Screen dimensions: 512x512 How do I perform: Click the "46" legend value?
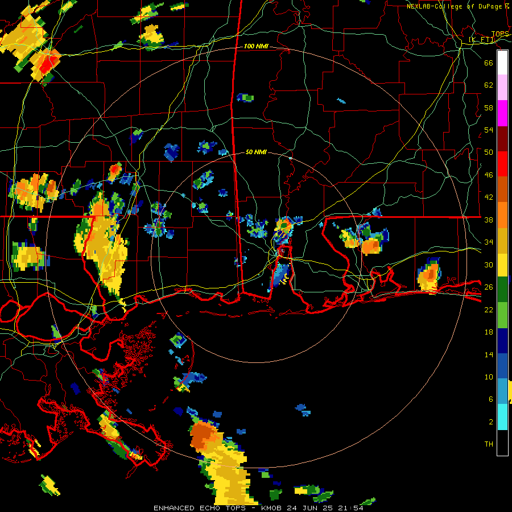point(489,175)
